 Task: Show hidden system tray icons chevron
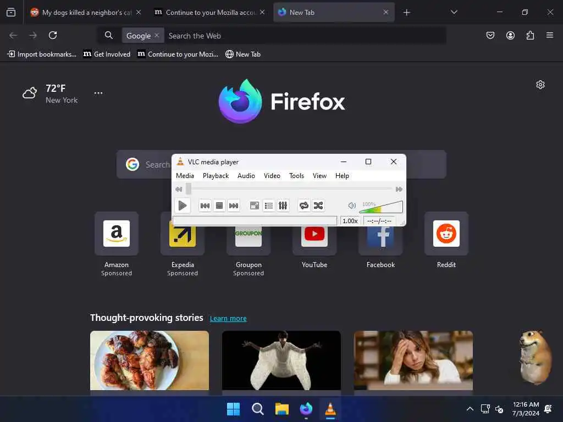(x=470, y=409)
